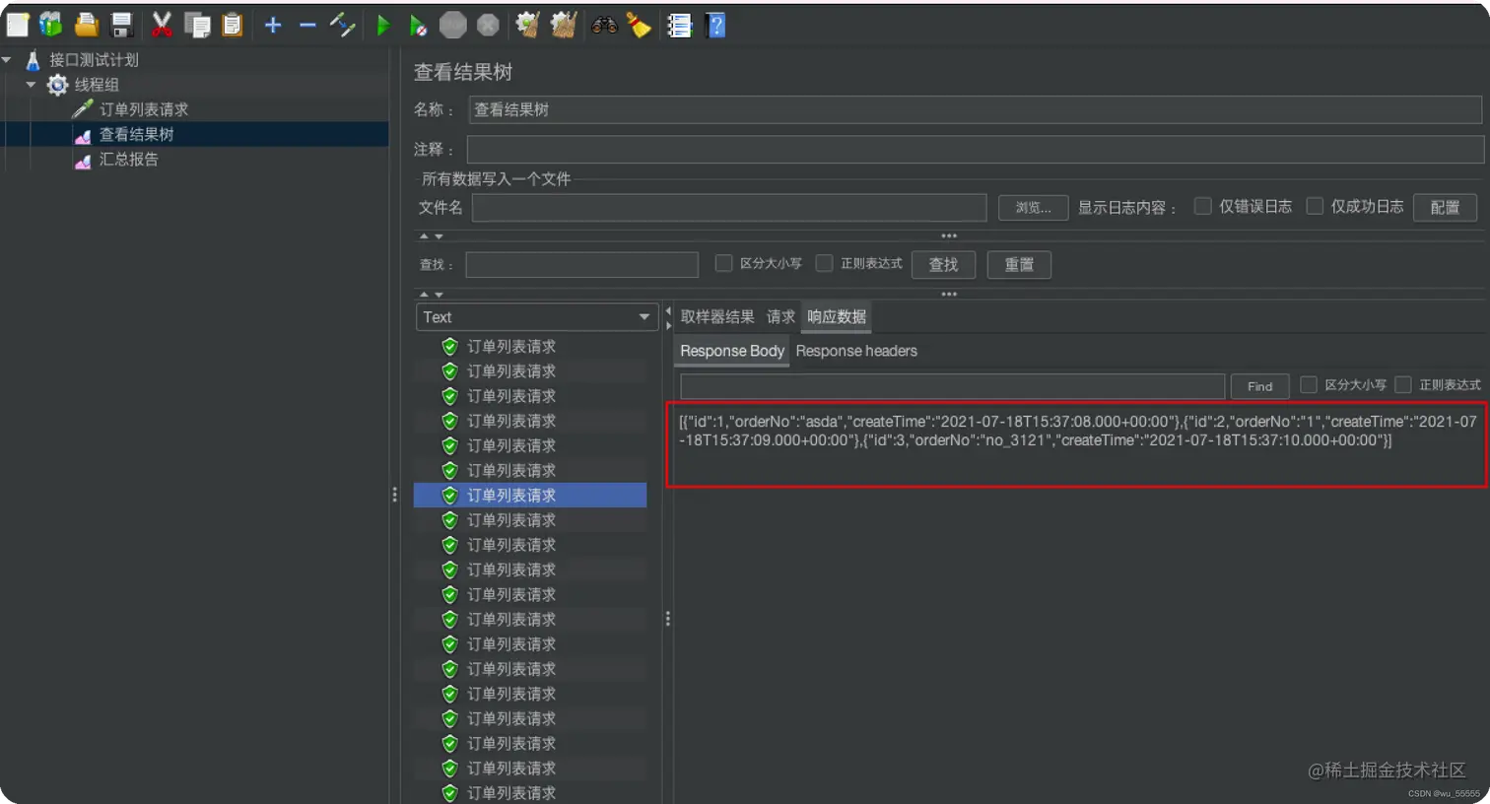Click the Reset search brush icon
This screenshot has width=1490, height=804.
pos(639,25)
